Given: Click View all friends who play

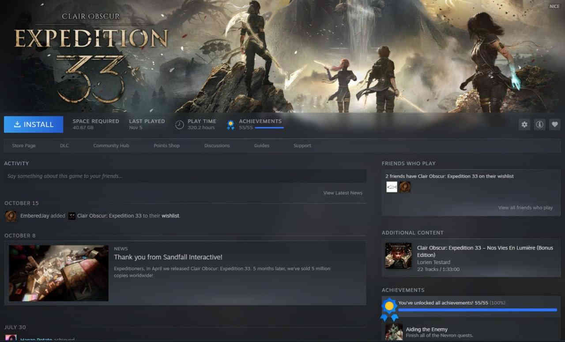Looking at the screenshot, I should 525,208.
